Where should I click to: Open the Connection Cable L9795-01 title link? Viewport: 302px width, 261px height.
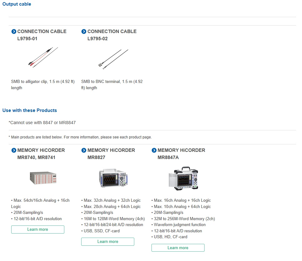coord(42,35)
